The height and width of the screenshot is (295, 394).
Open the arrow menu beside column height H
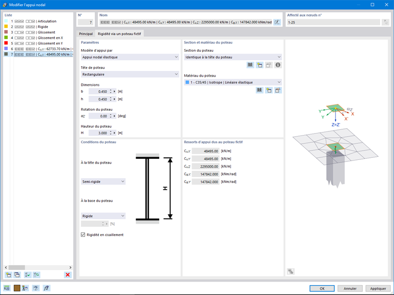pos(115,133)
